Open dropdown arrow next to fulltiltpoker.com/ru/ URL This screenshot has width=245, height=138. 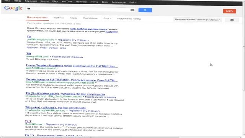point(57,68)
